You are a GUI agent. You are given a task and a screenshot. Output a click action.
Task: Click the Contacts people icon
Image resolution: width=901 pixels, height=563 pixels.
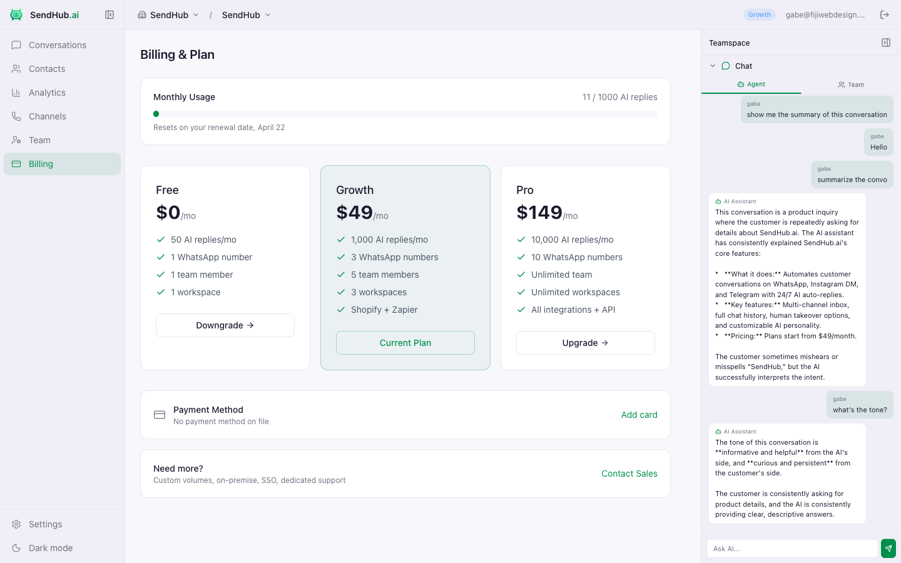click(16, 69)
